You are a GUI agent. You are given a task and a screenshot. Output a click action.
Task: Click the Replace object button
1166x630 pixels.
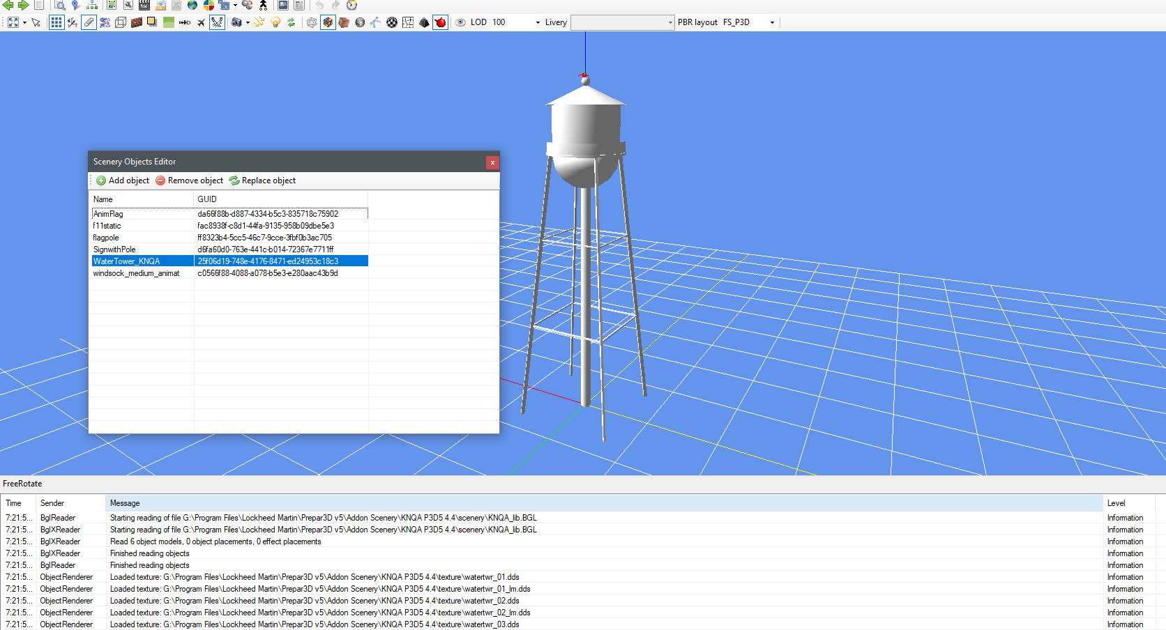click(x=262, y=180)
